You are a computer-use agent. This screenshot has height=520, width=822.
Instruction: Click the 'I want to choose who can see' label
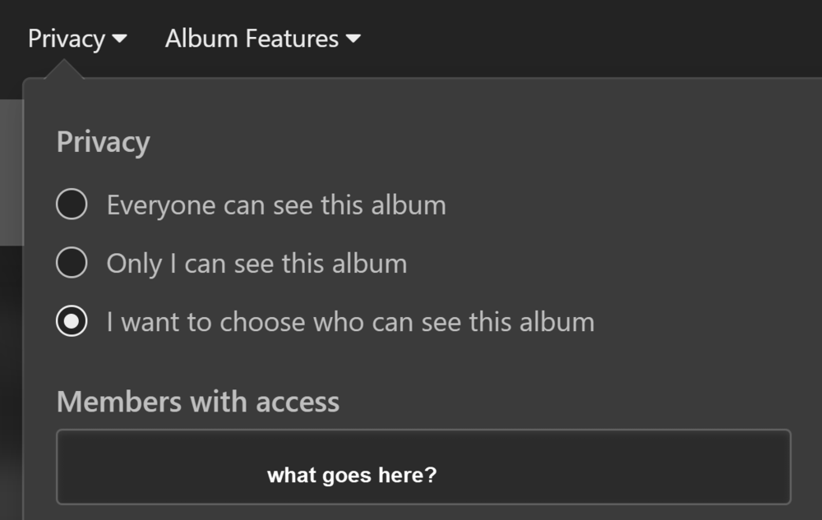pyautogui.click(x=350, y=322)
